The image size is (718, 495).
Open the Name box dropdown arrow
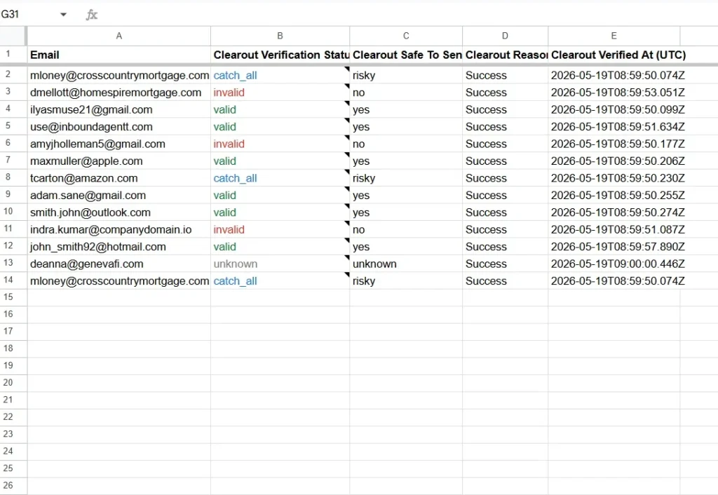(x=63, y=15)
